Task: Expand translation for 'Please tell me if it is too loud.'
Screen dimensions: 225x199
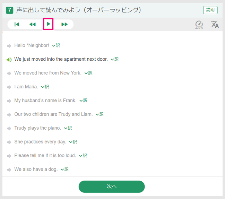Action: pos(83,156)
